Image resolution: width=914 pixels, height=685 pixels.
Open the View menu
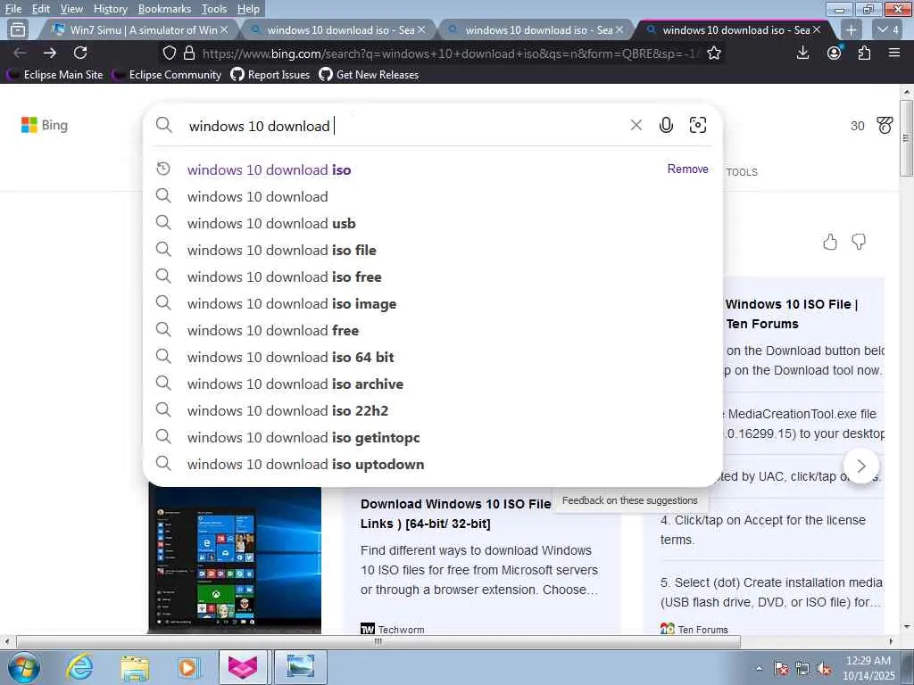point(71,9)
